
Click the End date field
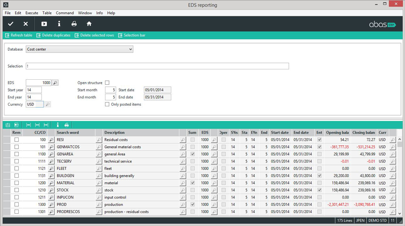(157, 97)
